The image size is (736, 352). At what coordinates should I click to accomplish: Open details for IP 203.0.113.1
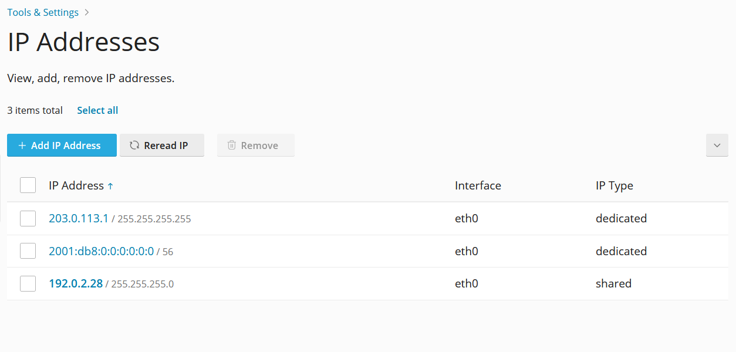pos(79,218)
